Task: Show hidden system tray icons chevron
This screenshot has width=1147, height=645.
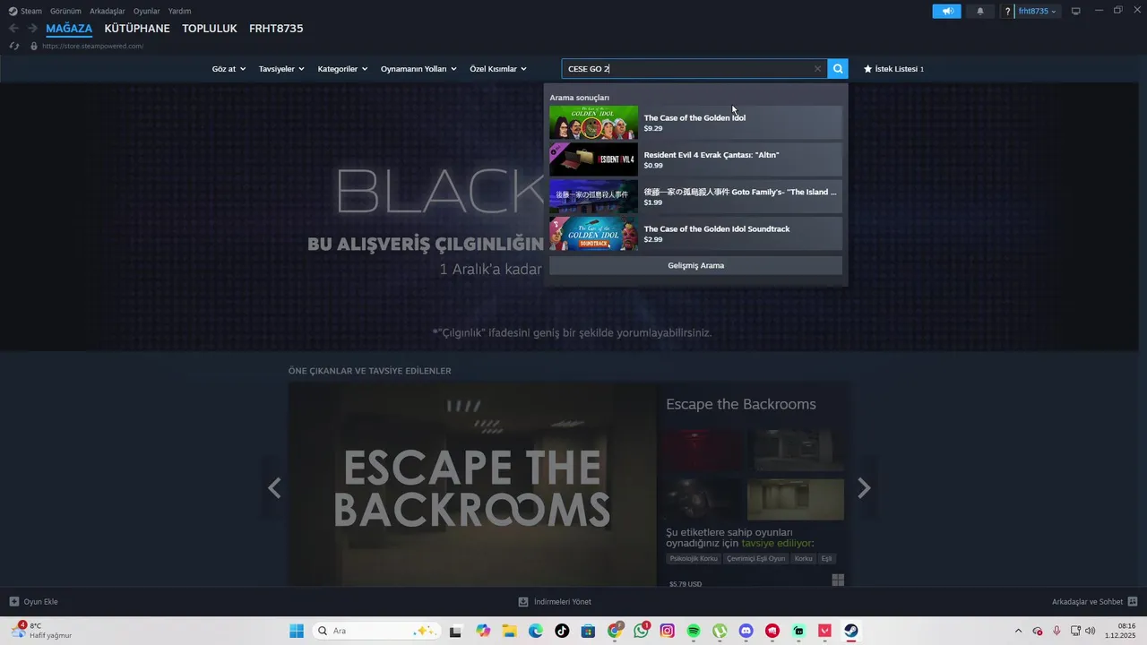Action: click(x=1018, y=631)
